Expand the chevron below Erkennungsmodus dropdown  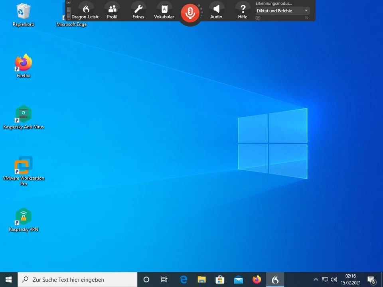pos(258,18)
